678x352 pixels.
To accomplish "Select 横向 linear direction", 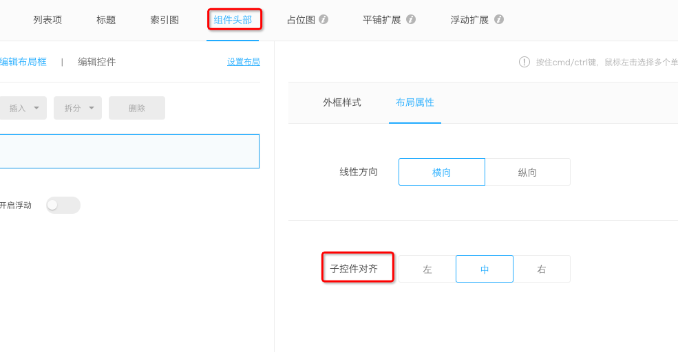I will coord(441,172).
